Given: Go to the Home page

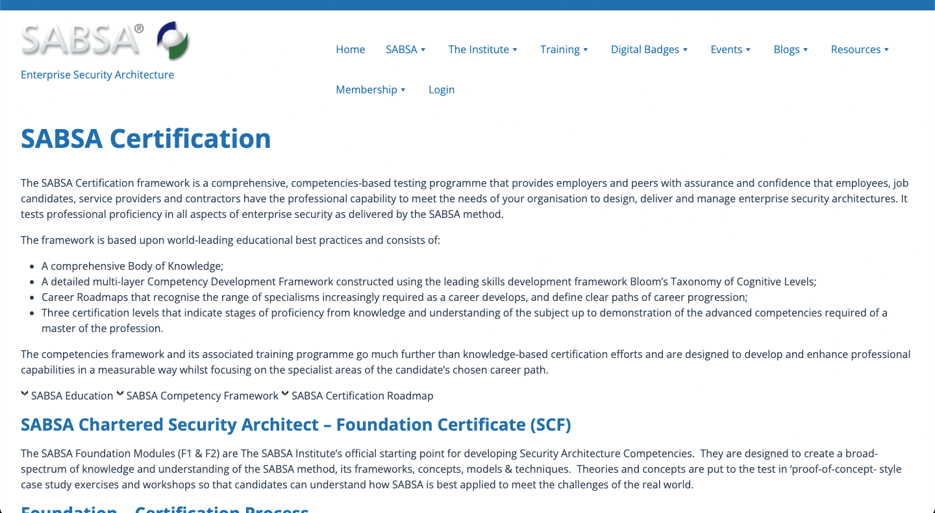Looking at the screenshot, I should click(x=350, y=49).
